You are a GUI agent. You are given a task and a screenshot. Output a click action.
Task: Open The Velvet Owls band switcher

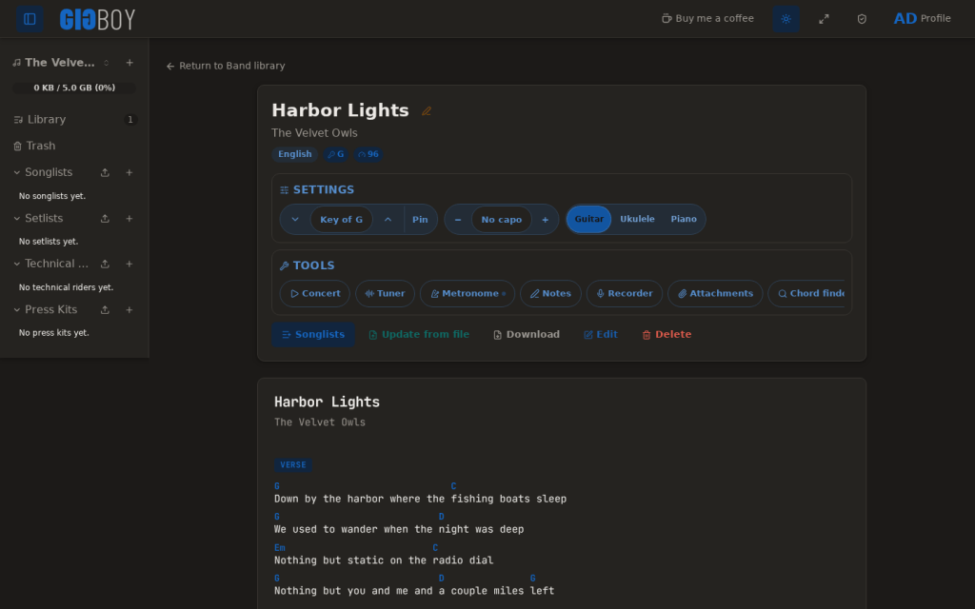coord(61,63)
